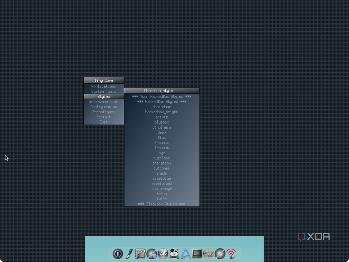Apply the flux style
349x262 pixels.
point(162,138)
